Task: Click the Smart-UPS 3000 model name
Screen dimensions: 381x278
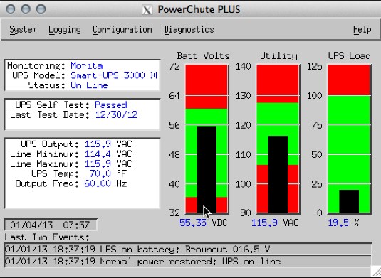Action: [x=114, y=75]
